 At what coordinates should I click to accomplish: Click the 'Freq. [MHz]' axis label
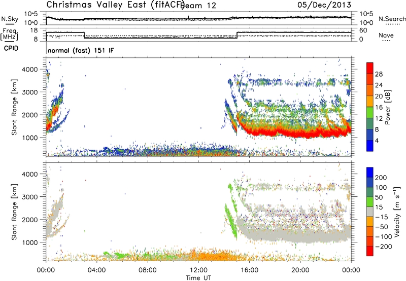pos(10,34)
